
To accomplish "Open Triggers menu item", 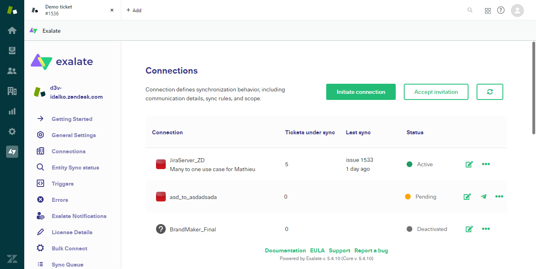I will [63, 184].
